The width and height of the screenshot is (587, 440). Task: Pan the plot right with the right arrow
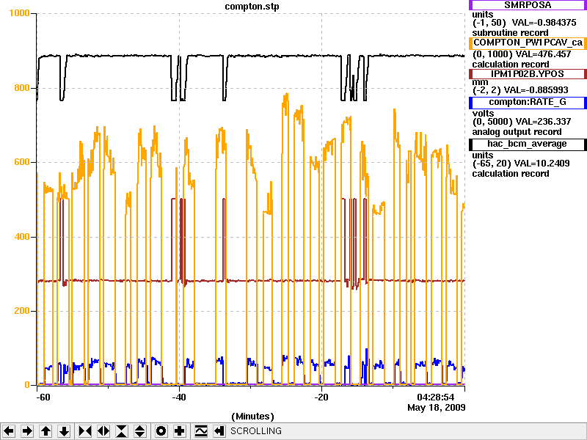pos(27,431)
